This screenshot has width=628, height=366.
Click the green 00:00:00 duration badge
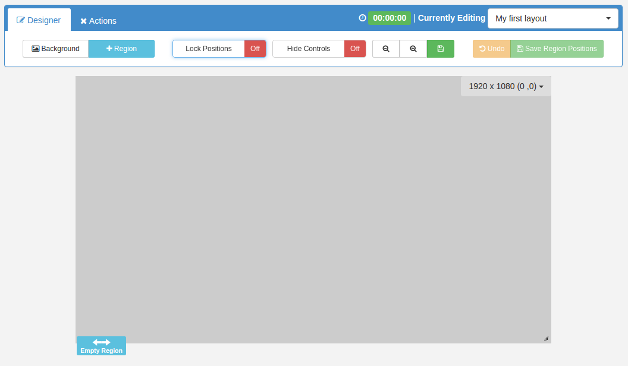(390, 18)
